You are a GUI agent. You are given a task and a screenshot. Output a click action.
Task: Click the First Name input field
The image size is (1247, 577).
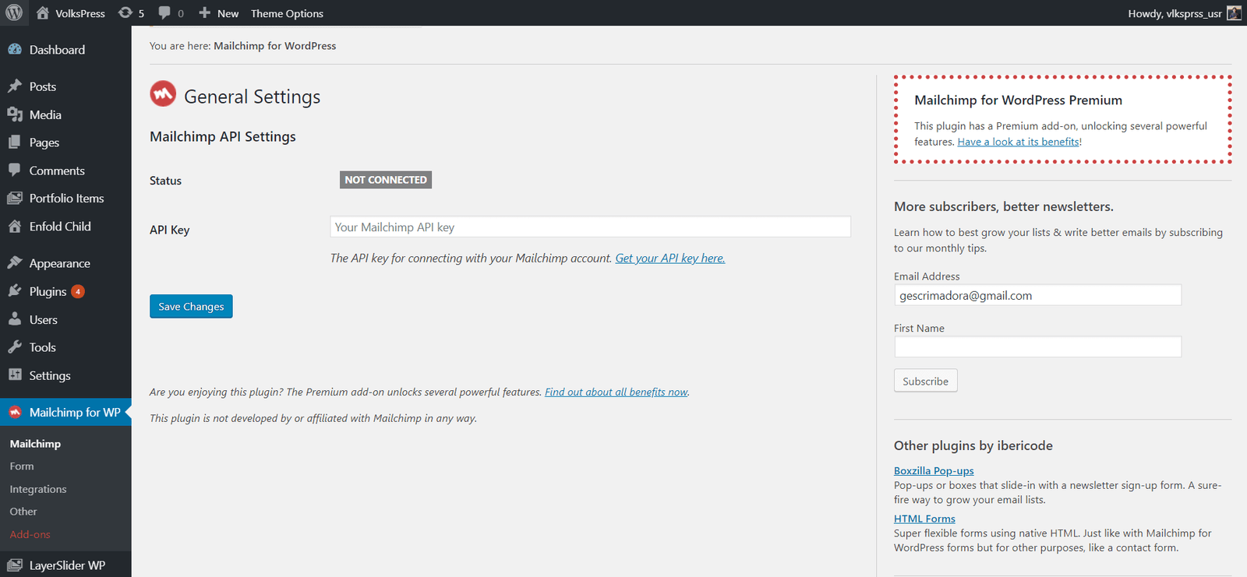coord(1037,347)
